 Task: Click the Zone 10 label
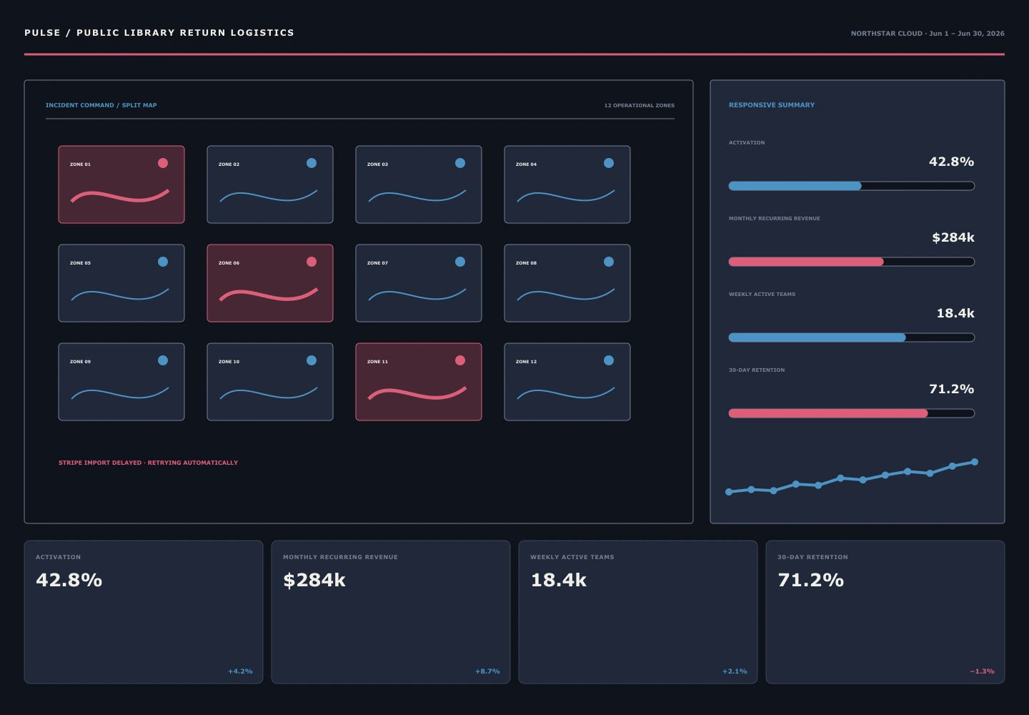point(229,362)
